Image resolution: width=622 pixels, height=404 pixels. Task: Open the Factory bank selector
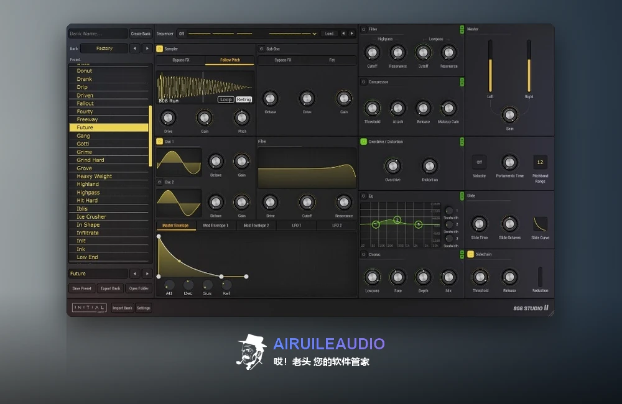(104, 48)
